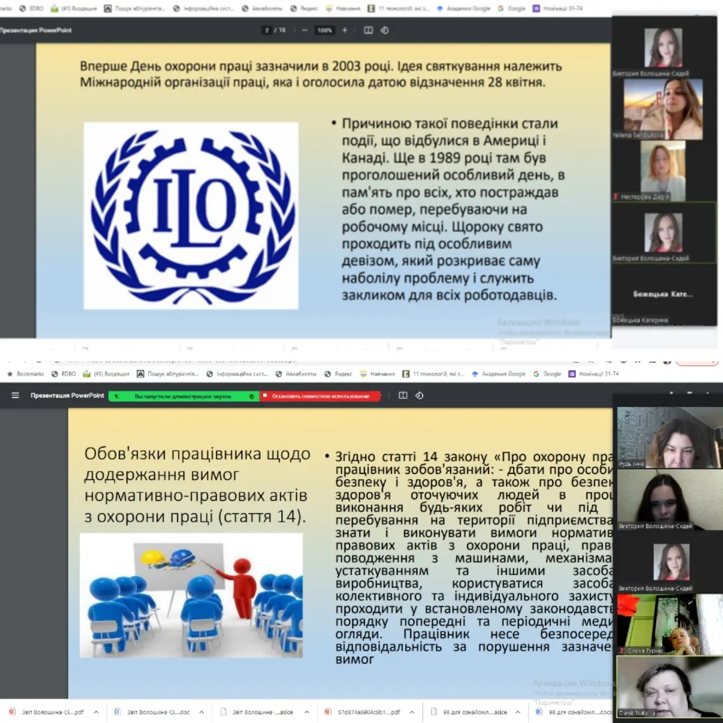Expand options for first downloaded PDF file
The image size is (723, 723).
pyautogui.click(x=96, y=712)
